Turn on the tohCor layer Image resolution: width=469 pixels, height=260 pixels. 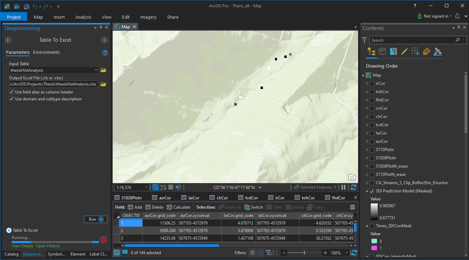click(x=372, y=92)
